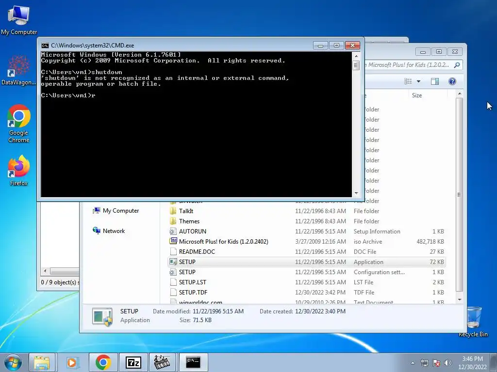
Task: Maximize the CMD window
Action: 337,46
